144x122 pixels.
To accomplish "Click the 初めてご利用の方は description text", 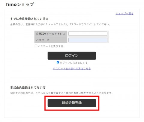I will click(x=61, y=93).
